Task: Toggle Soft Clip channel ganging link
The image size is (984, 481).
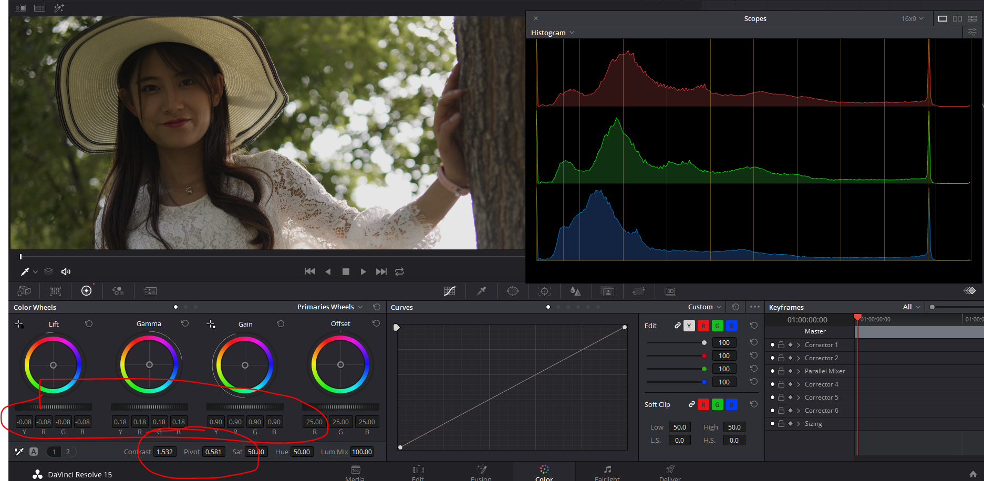Action: tap(692, 404)
